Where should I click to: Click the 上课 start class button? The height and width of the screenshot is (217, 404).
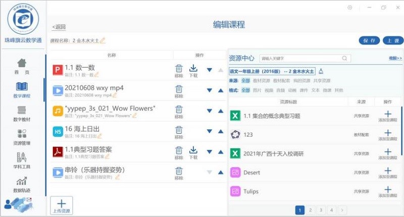(x=393, y=40)
